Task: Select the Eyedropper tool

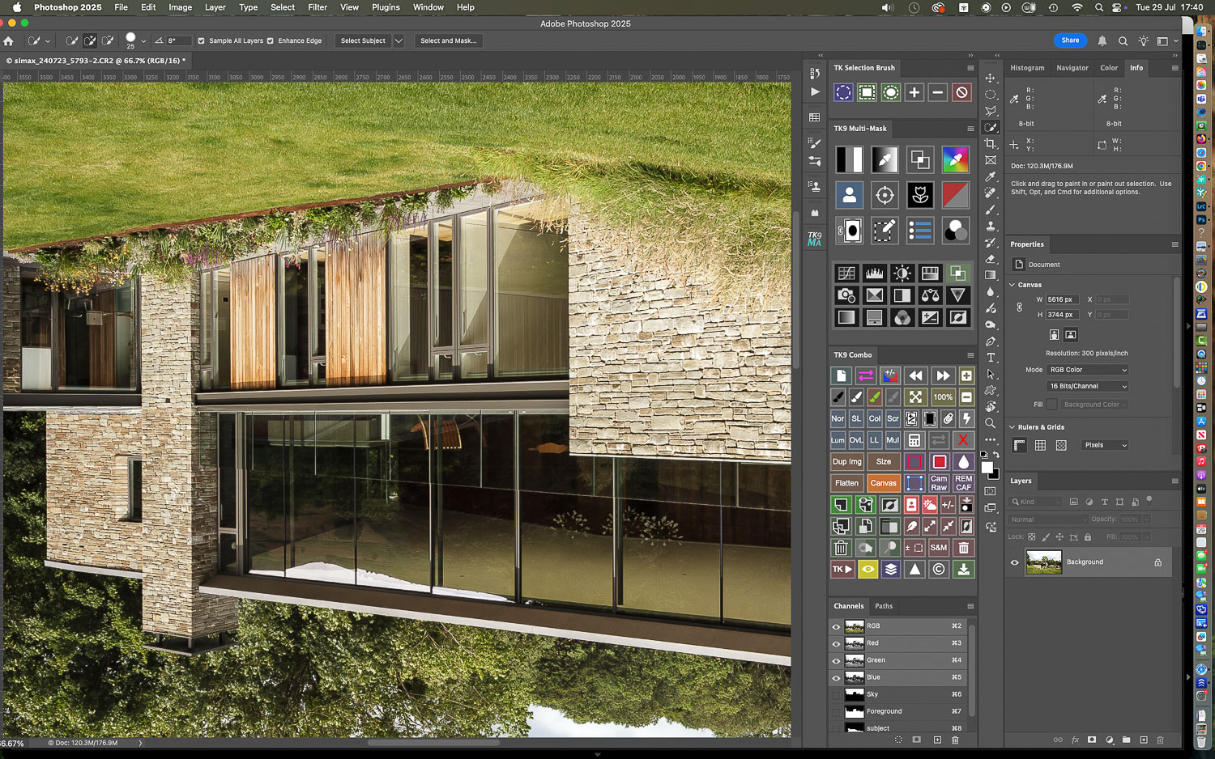Action: click(x=990, y=176)
